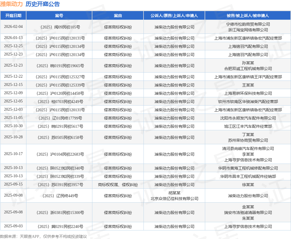291x239 pixels.
Task: Select the 案由 column header
Action: 118,16
